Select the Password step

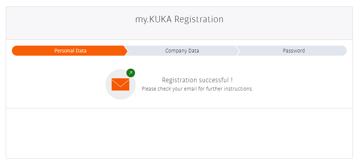[293, 51]
